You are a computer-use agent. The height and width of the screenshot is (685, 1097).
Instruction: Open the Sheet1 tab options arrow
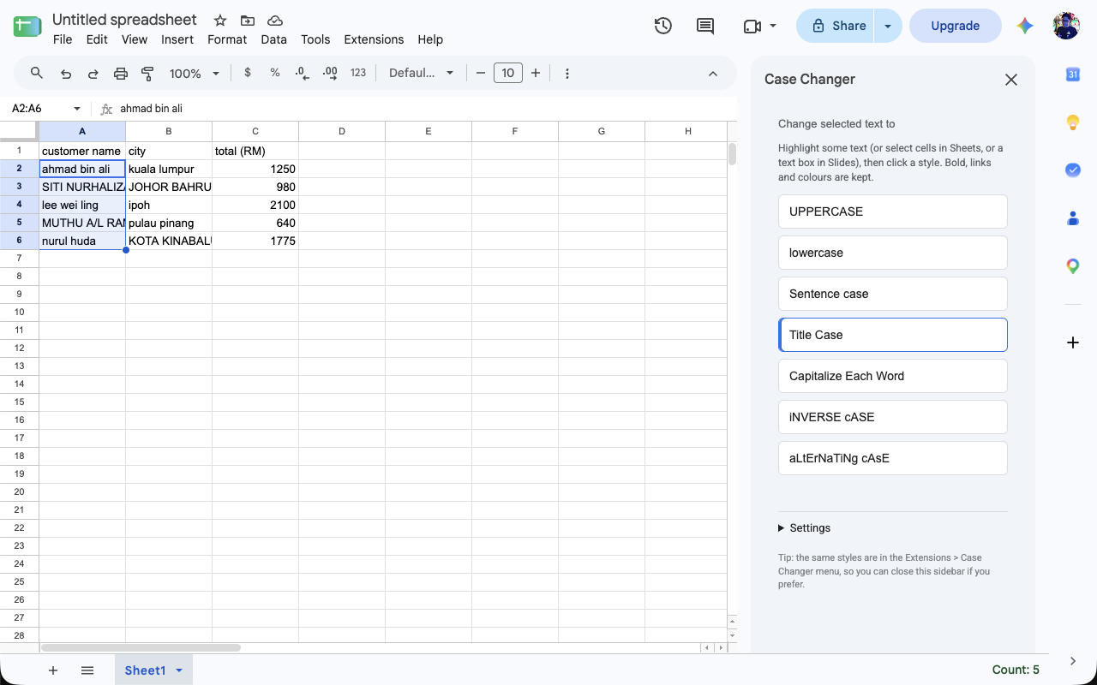pyautogui.click(x=179, y=670)
